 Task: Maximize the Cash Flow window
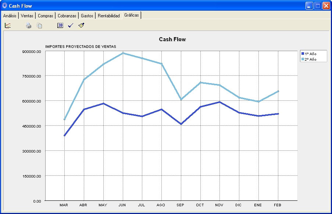click(317, 6)
